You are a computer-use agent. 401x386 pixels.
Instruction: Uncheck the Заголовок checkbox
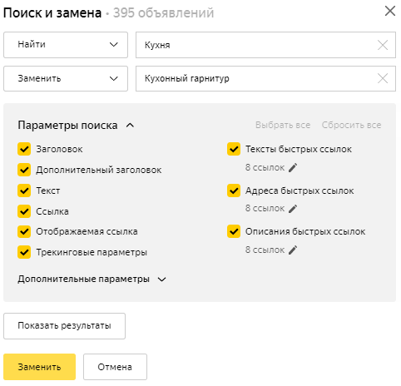[x=24, y=149]
